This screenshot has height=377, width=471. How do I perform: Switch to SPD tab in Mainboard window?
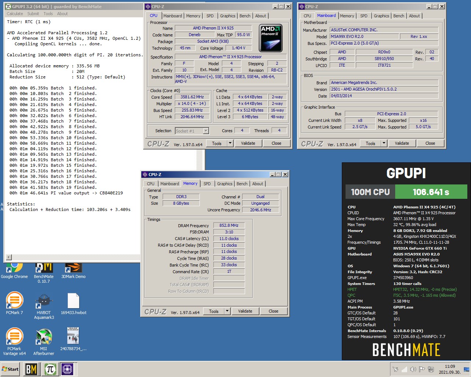364,16
